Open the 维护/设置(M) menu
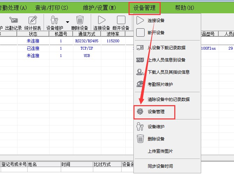The image size is (234, 174). pyautogui.click(x=100, y=8)
